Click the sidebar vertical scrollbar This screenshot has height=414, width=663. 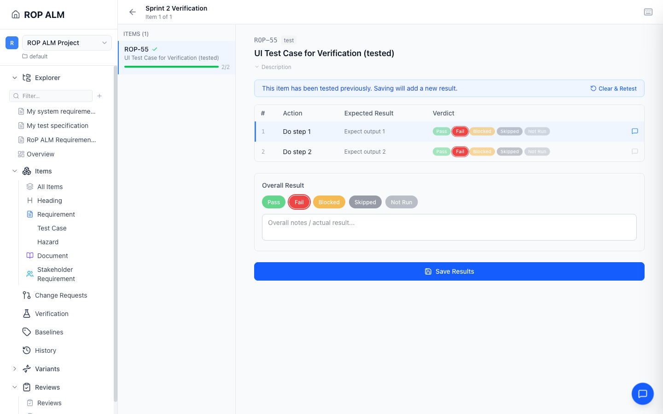pos(115,234)
